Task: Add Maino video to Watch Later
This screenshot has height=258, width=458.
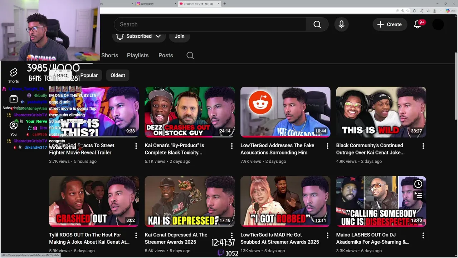Action: tap(418, 184)
